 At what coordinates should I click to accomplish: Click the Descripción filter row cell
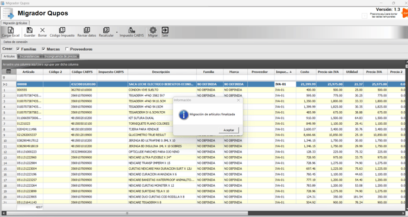click(162, 77)
